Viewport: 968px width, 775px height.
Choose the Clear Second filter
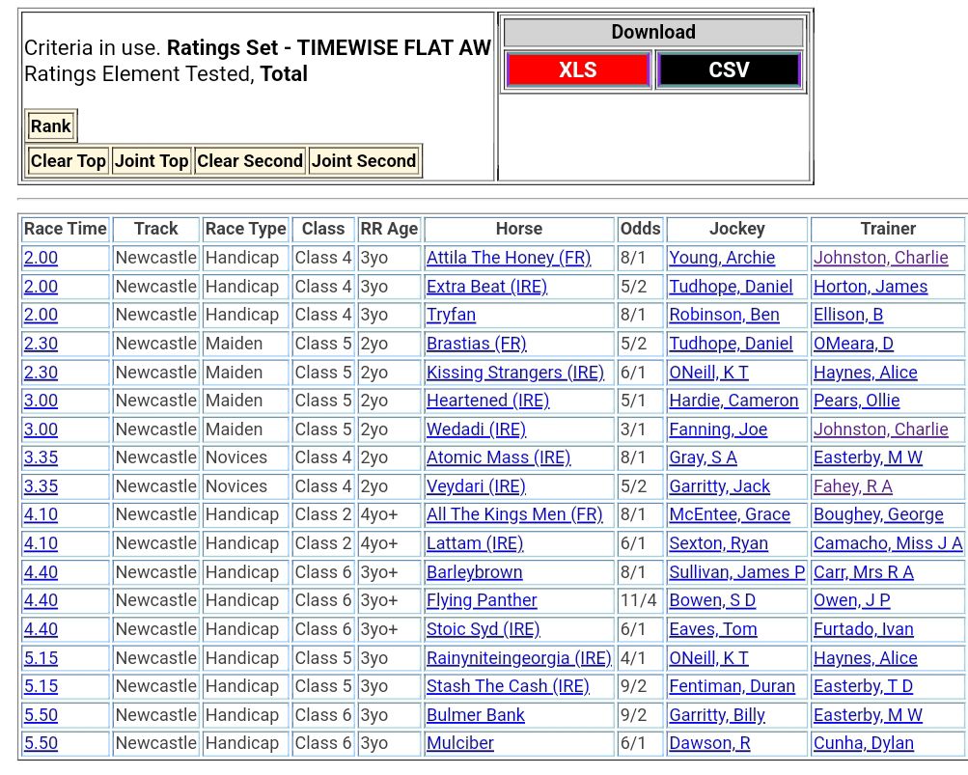[250, 161]
